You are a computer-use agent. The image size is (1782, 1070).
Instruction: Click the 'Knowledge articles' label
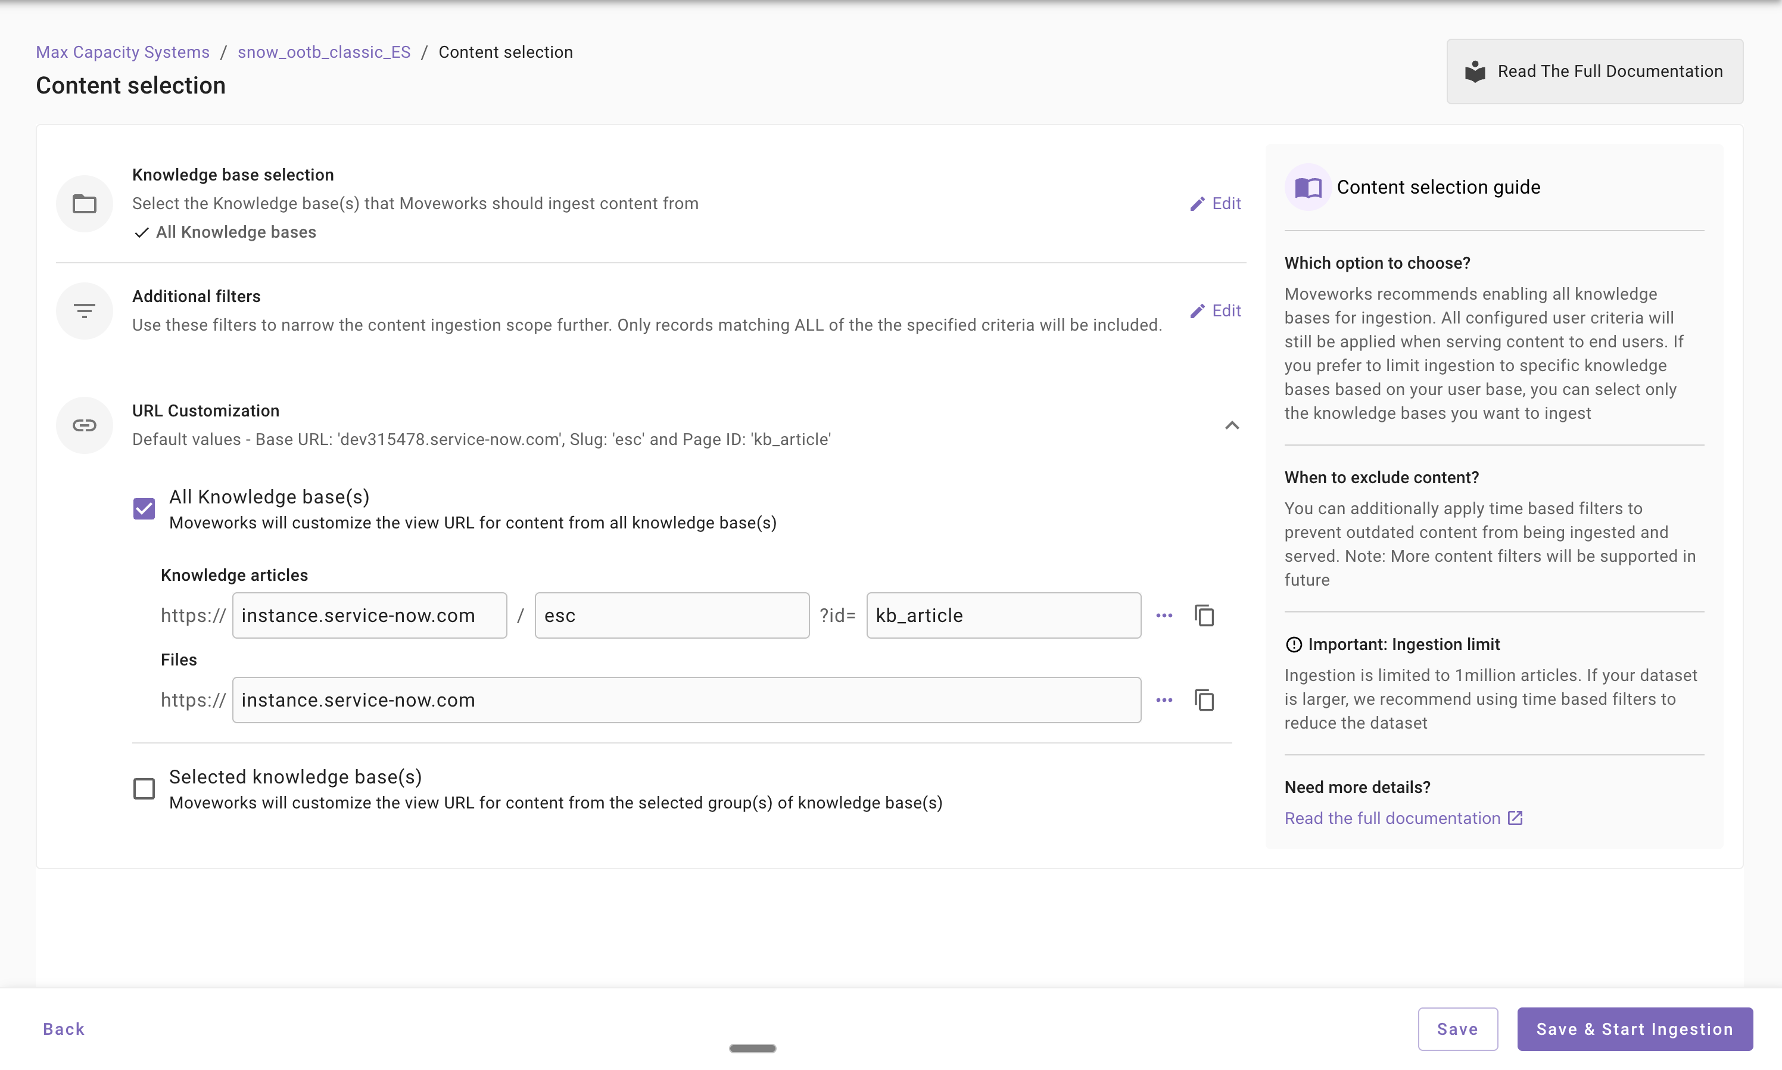coord(234,576)
